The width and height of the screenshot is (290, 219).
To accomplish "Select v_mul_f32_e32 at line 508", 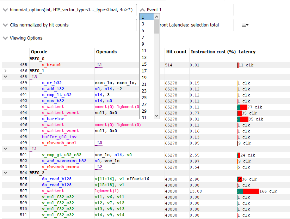I will (x=58, y=197).
